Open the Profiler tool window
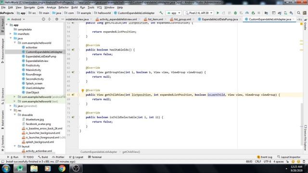 58,157
